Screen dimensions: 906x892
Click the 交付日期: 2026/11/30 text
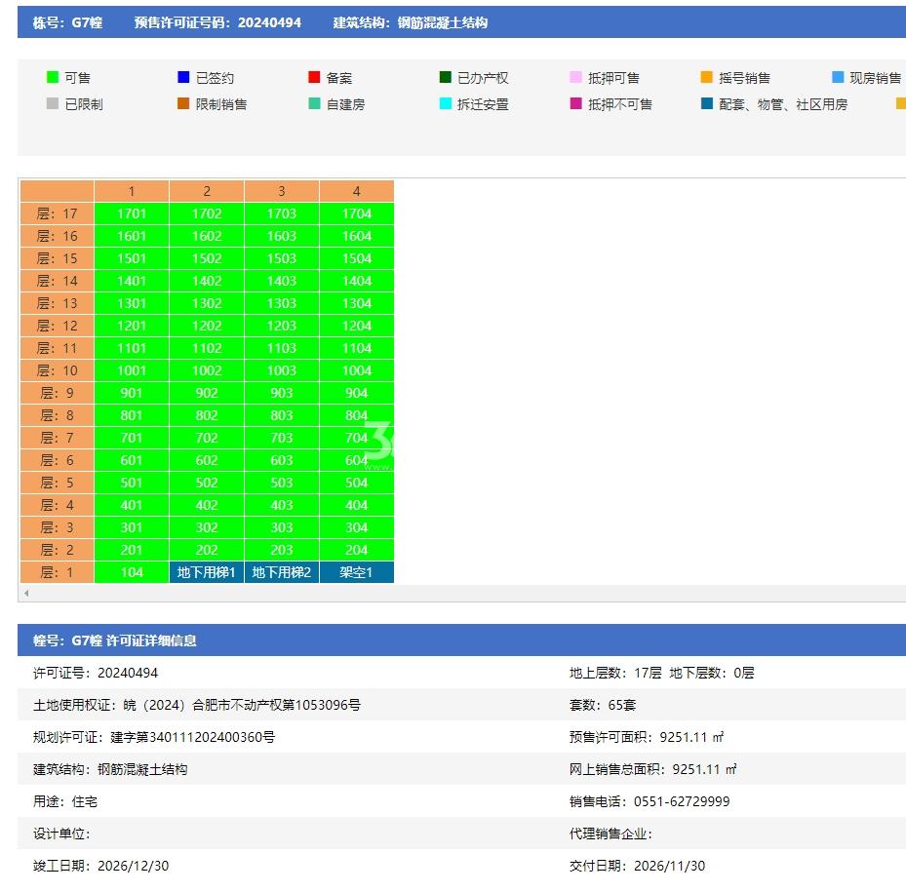coord(637,866)
